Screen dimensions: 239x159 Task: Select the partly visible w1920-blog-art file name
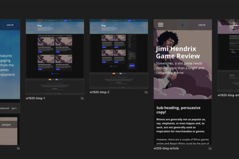pyautogui.click(x=228, y=95)
